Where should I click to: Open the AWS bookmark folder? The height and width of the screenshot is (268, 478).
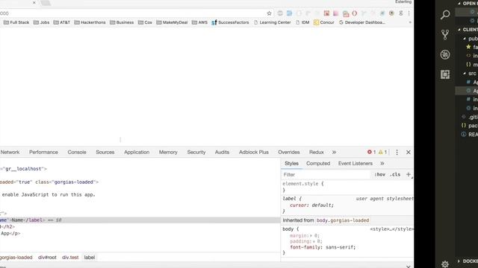point(199,22)
